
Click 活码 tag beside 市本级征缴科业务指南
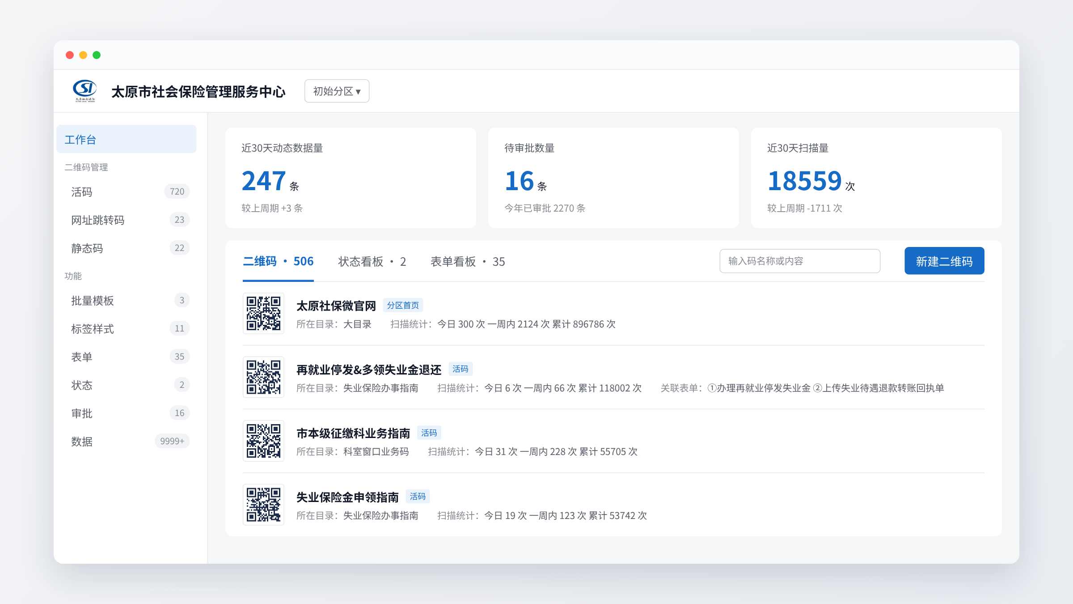pos(429,433)
